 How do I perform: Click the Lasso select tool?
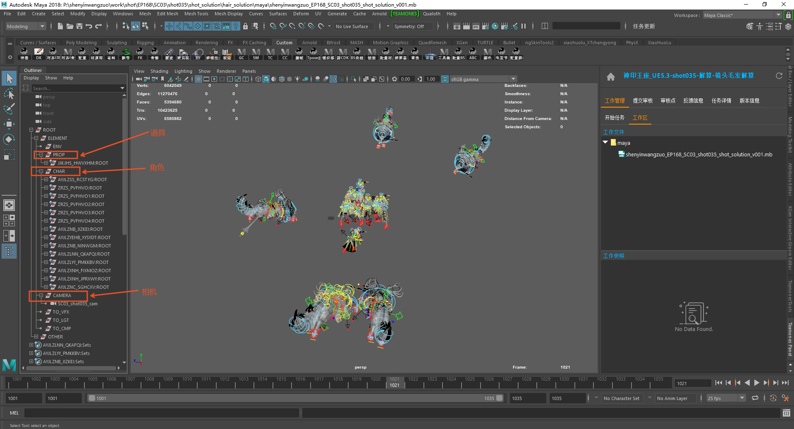tap(9, 94)
